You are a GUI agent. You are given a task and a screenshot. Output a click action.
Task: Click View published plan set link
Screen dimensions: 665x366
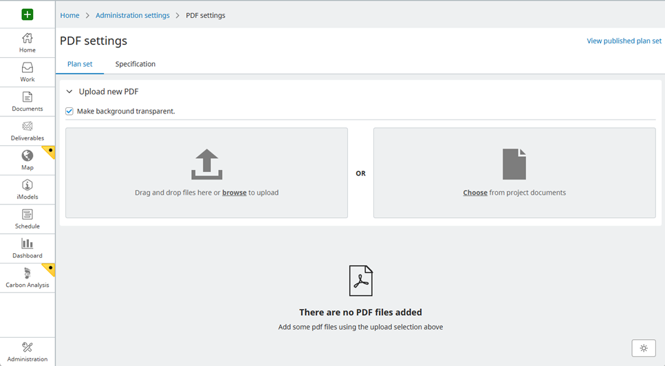(624, 41)
